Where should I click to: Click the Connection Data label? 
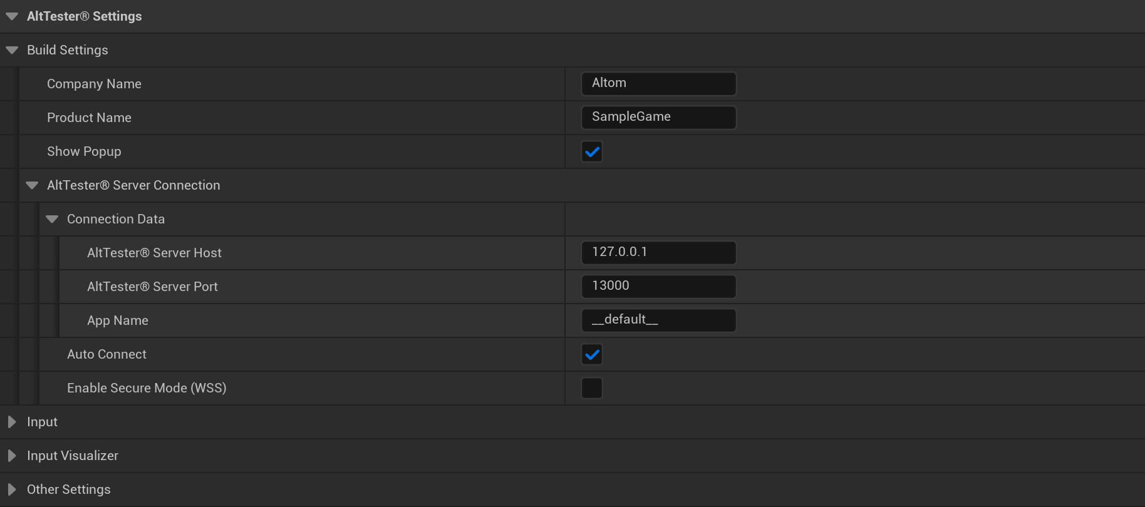point(116,219)
